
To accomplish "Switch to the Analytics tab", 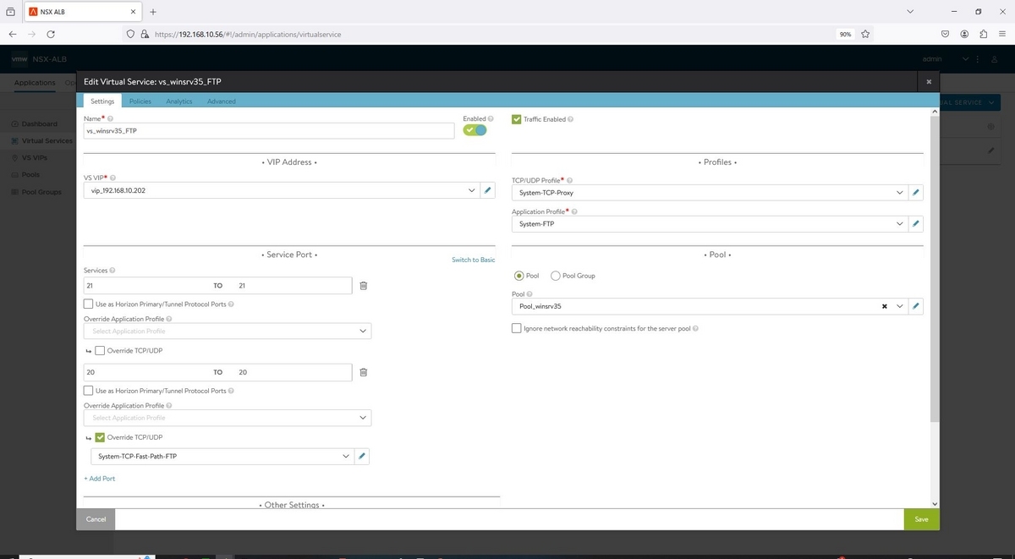I will tap(179, 101).
